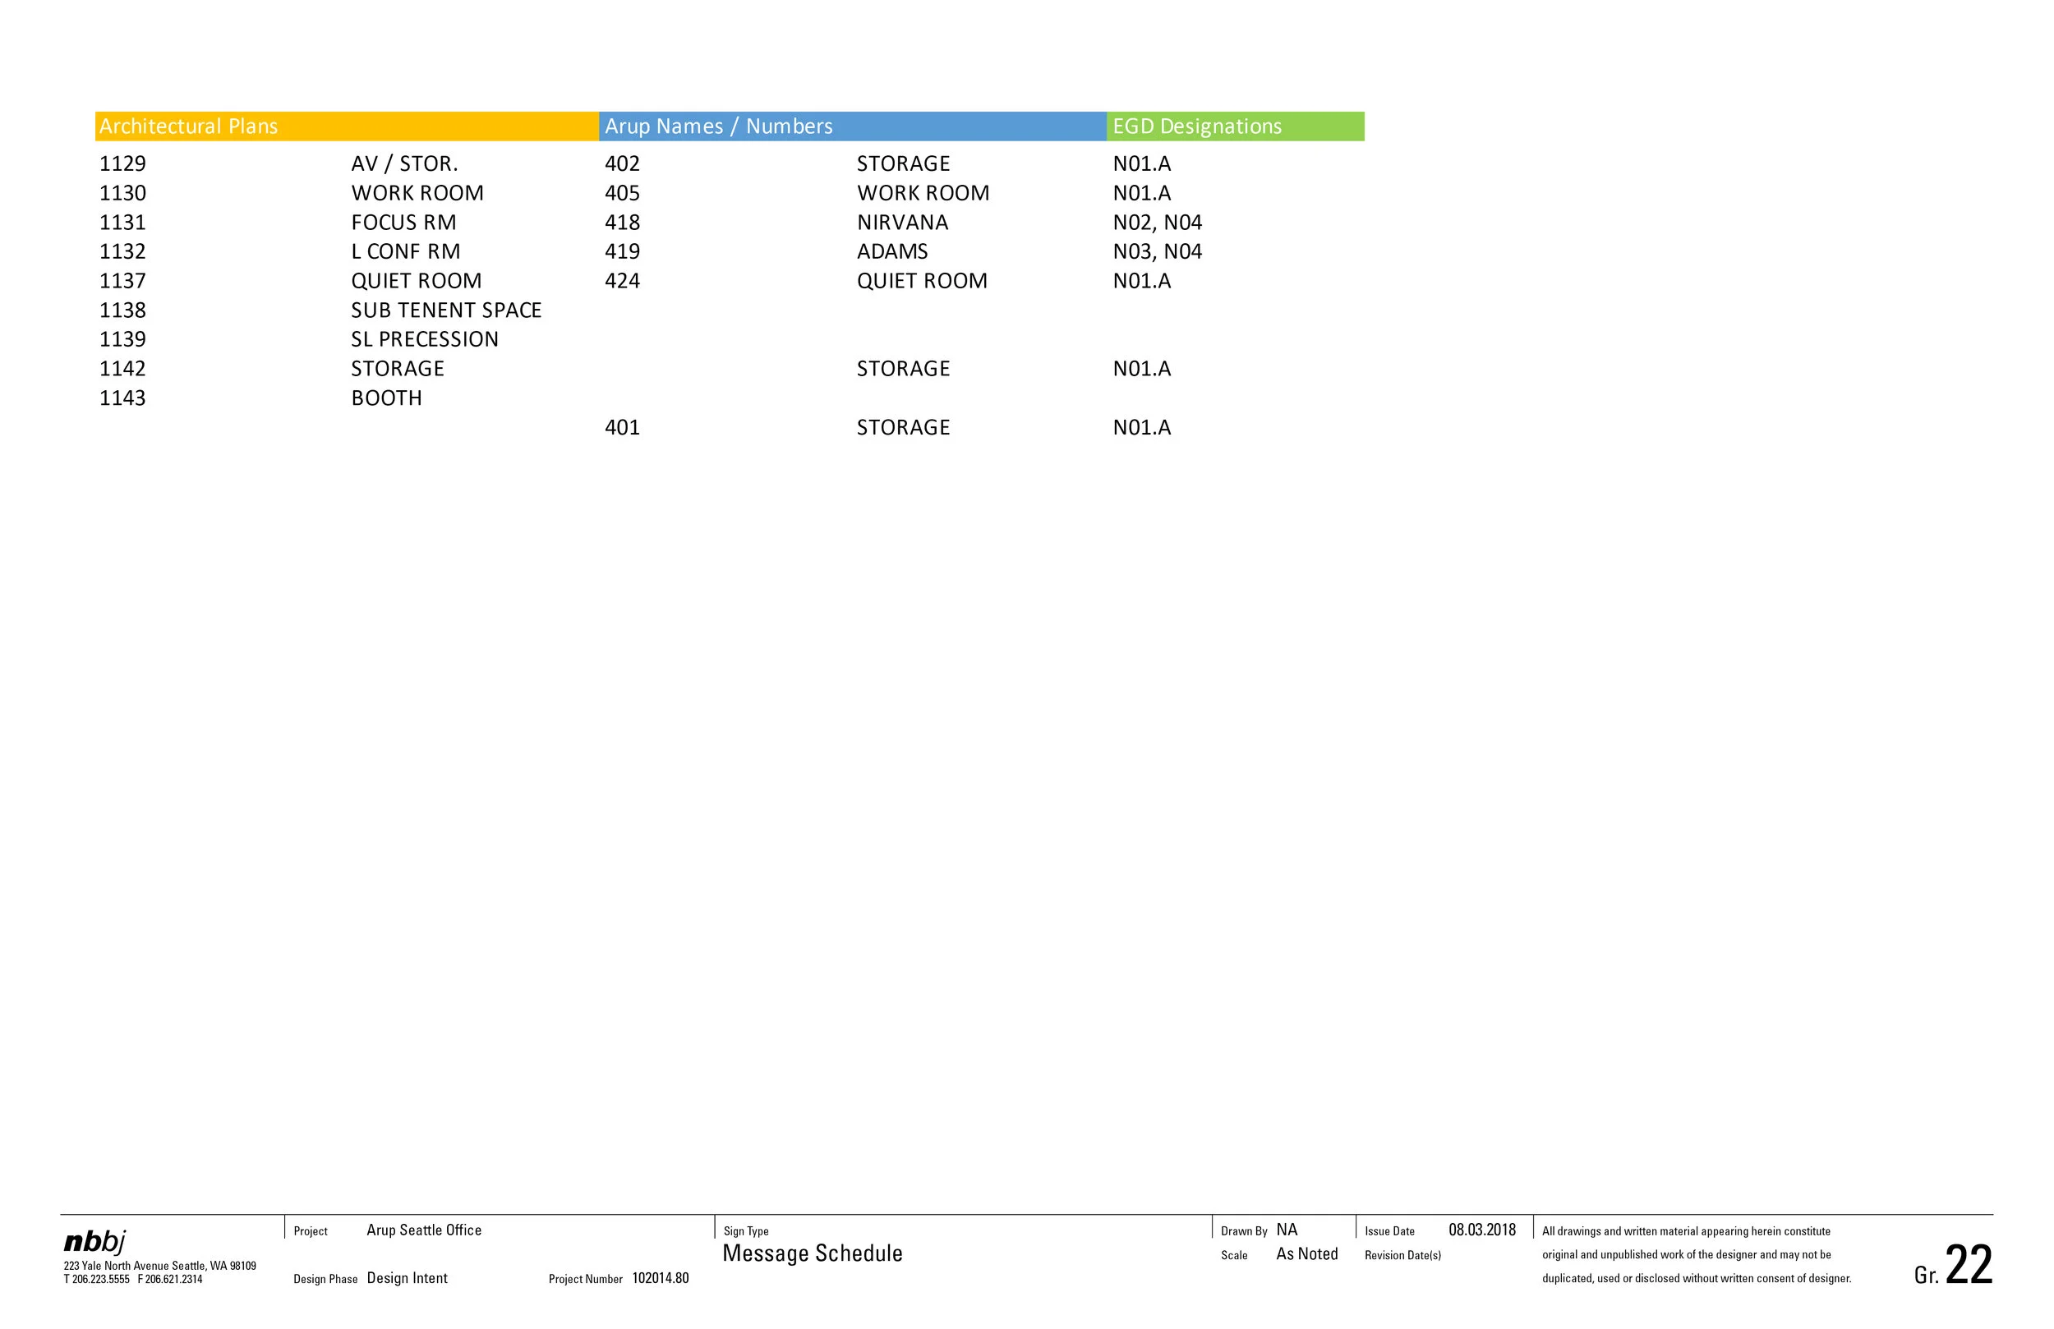Click the "N03, N04" designation
This screenshot has width=2054, height=1329.
tap(1158, 252)
